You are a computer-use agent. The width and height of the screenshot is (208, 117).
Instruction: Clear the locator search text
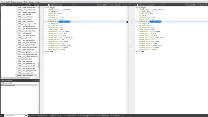pyautogui.click(x=26, y=116)
